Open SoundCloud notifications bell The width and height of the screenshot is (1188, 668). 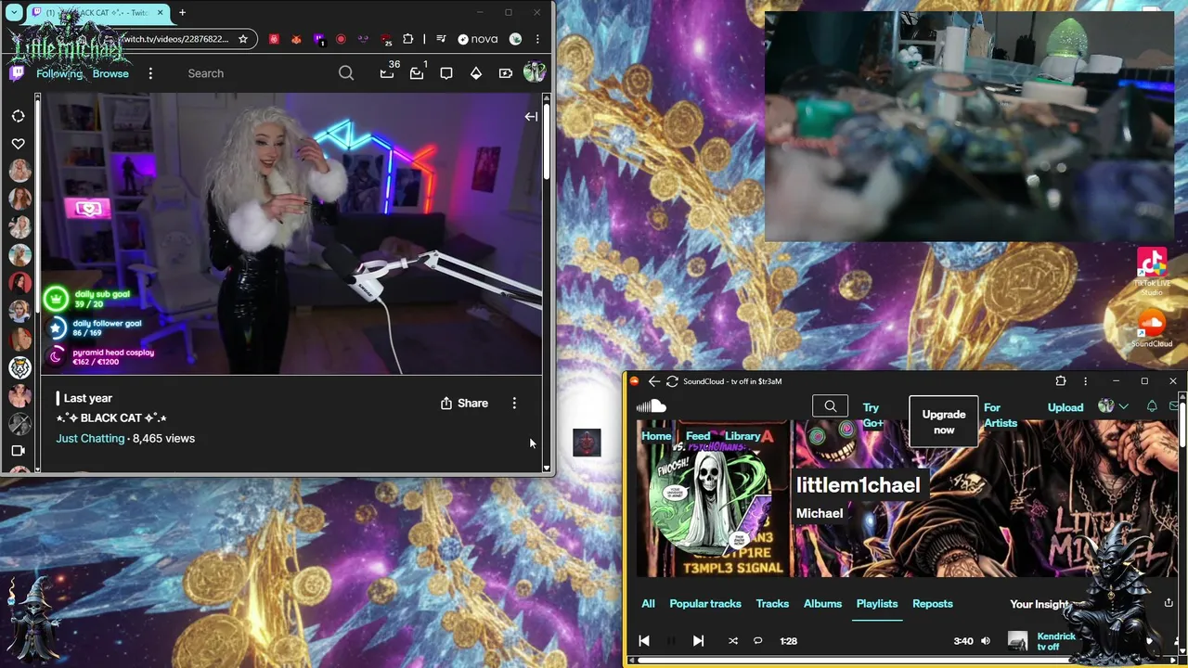[x=1152, y=406]
